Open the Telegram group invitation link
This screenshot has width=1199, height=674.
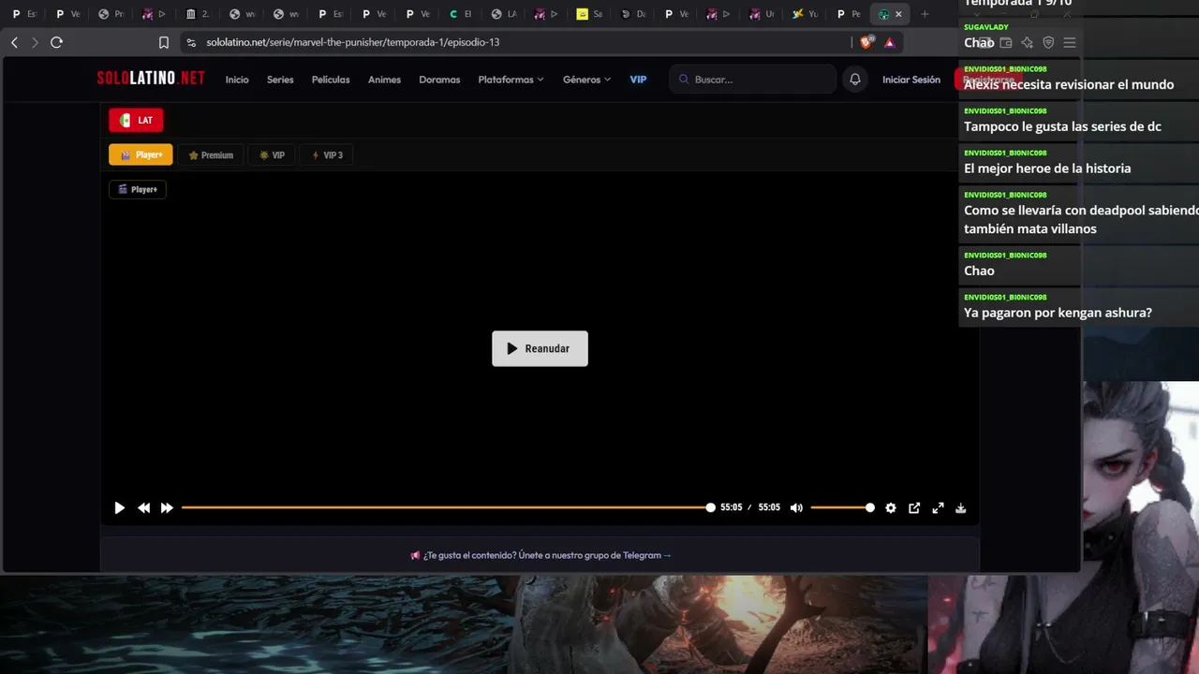click(x=540, y=555)
